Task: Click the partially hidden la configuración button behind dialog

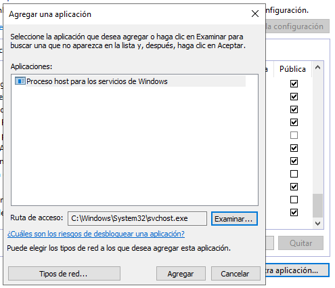Action: click(298, 26)
